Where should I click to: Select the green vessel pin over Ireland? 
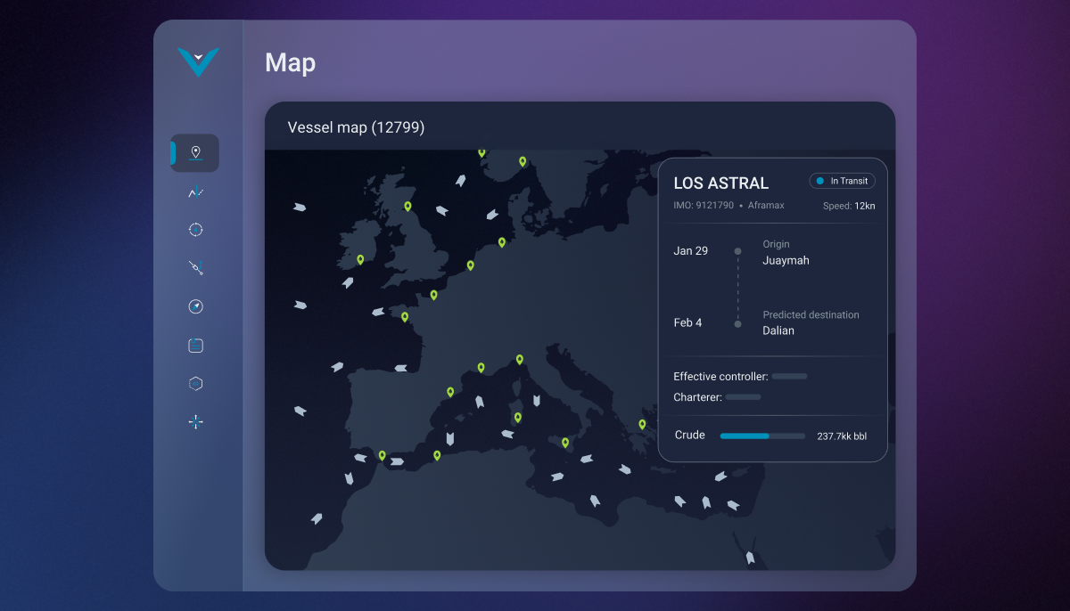pos(360,260)
